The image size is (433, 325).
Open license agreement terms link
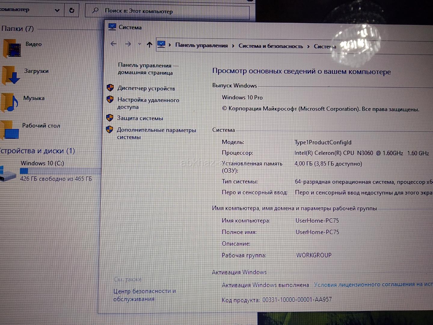(x=373, y=284)
